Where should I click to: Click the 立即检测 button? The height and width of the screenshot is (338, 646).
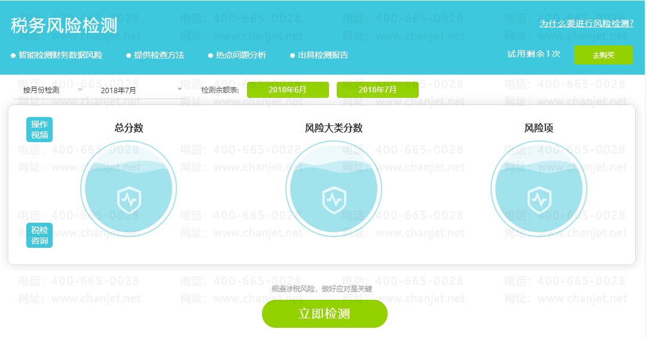325,314
